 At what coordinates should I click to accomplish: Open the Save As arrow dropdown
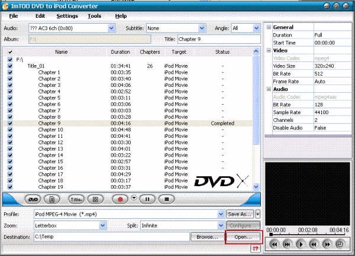point(257,214)
